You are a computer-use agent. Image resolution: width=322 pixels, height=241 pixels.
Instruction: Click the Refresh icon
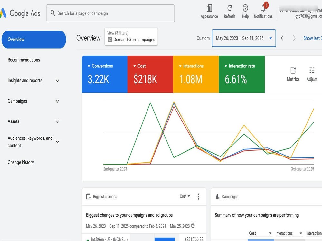pos(229,8)
